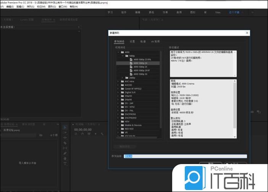Screen dimensions: 268x192
Task: Open the 编辑 menu in menu bar
Action: coord(9,7)
